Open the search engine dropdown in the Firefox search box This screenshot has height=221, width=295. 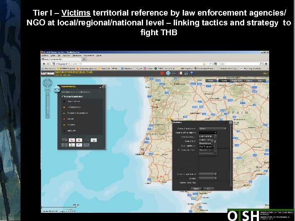point(216,64)
